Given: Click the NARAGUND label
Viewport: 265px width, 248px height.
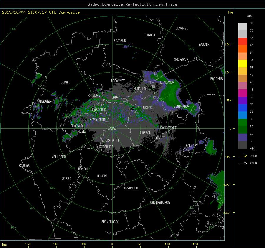Looking at the screenshot, I should pyautogui.click(x=100, y=110).
